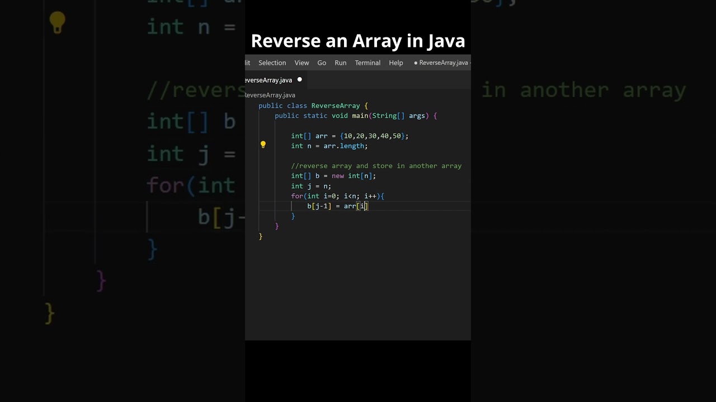This screenshot has width=716, height=402.
Task: Click the ReverseArray.java breadcrumb path
Action: point(270,95)
